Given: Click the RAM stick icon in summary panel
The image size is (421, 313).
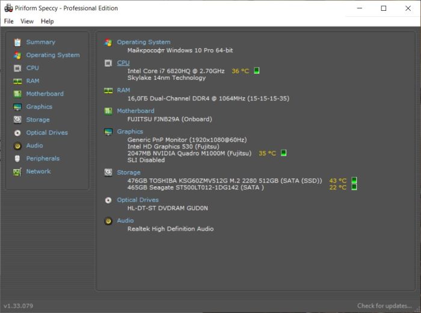Looking at the screenshot, I should (108, 91).
